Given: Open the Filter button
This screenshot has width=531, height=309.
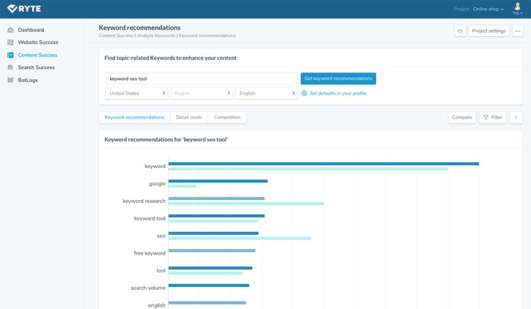Looking at the screenshot, I should [492, 117].
